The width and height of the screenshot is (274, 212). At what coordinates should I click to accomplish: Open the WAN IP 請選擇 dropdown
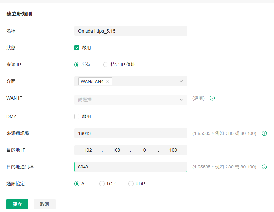130,100
